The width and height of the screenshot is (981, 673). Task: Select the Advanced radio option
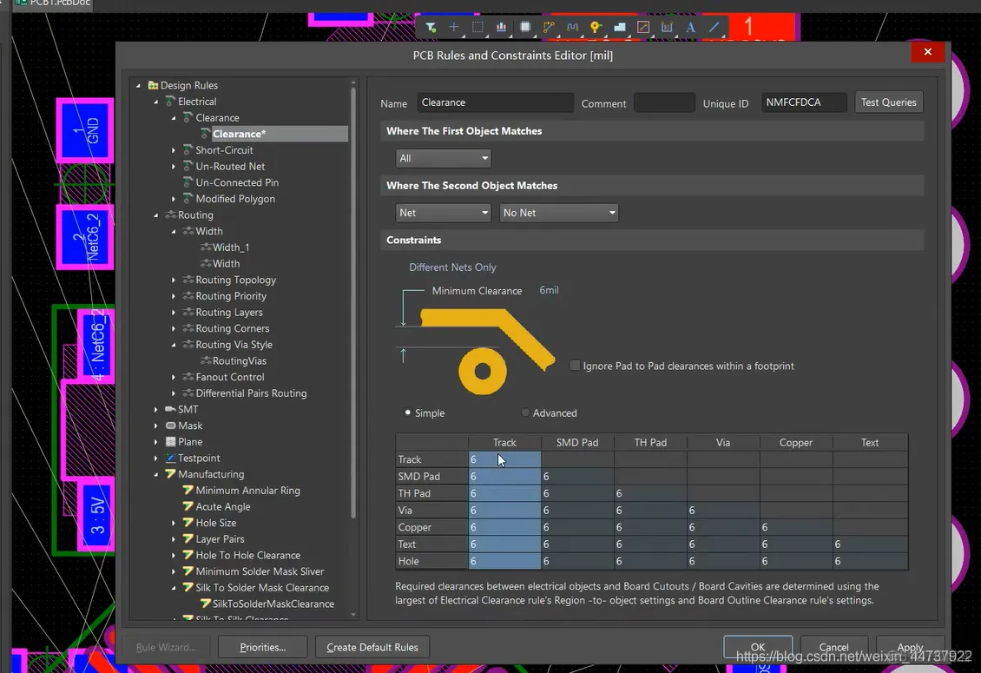tap(525, 412)
